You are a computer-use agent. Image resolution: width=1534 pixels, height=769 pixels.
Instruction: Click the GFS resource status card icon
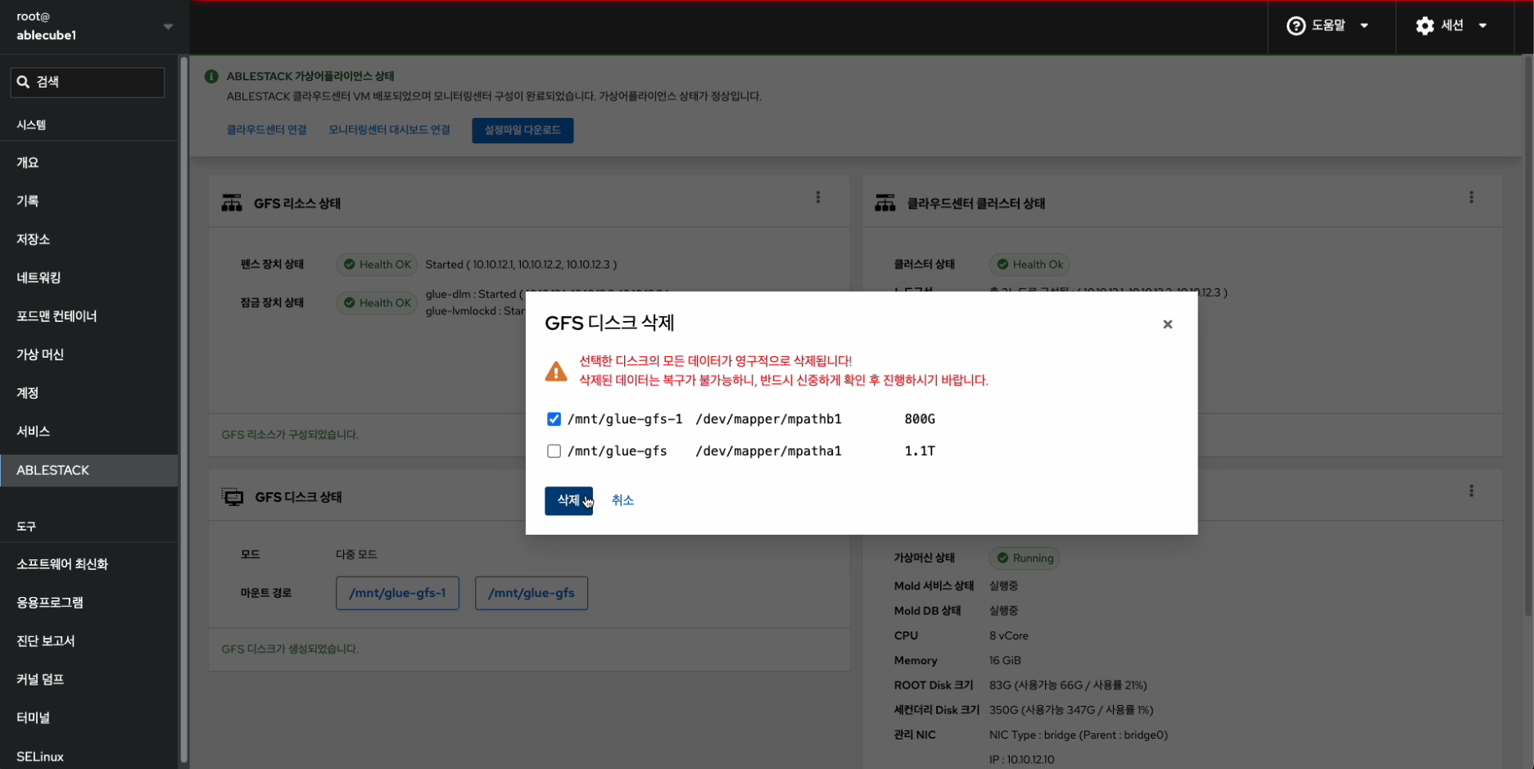click(x=232, y=203)
